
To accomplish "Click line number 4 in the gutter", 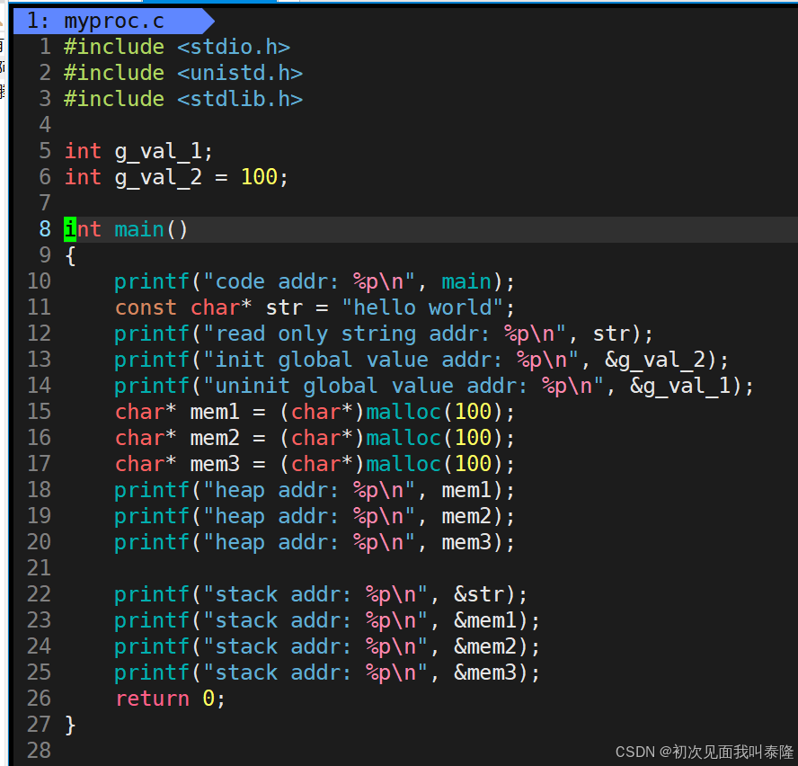I will [x=45, y=125].
